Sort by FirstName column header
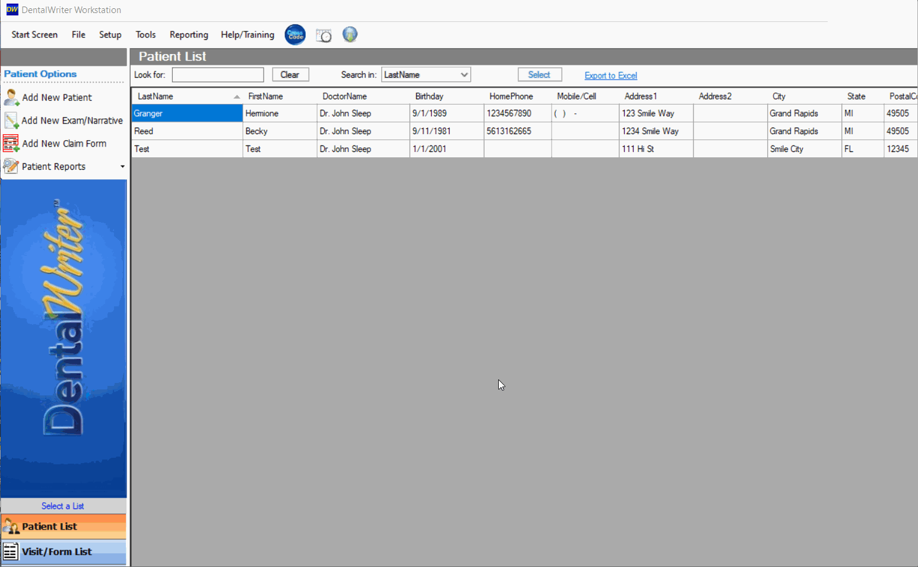Viewport: 918px width, 567px height. [280, 96]
